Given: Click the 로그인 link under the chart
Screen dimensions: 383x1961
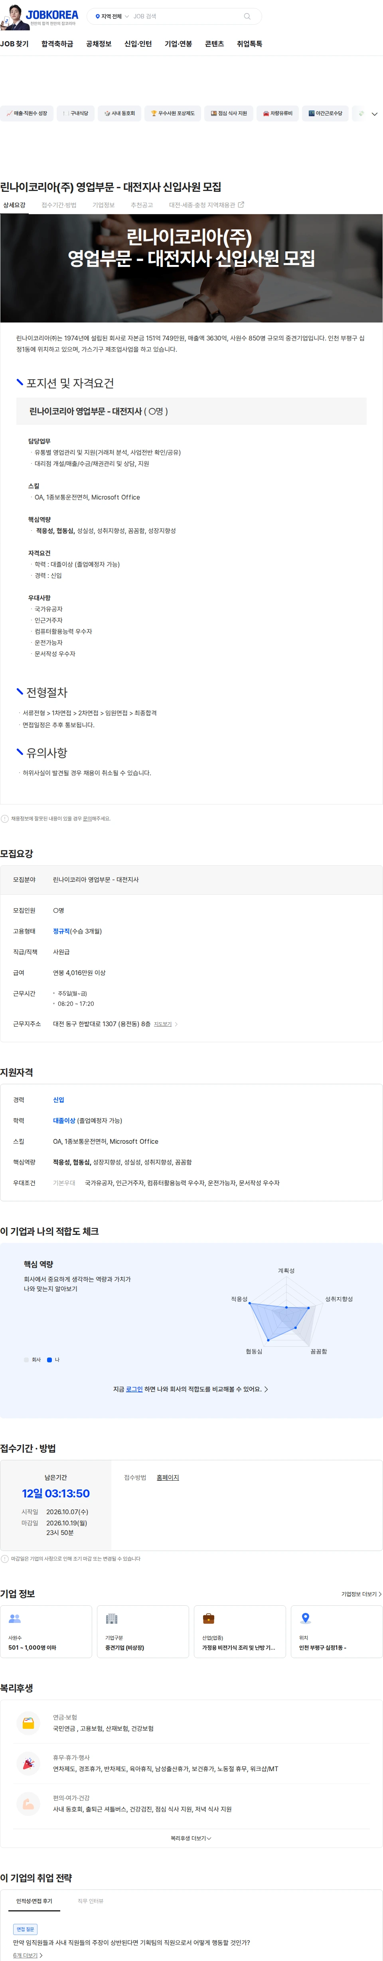Looking at the screenshot, I should [x=134, y=1389].
